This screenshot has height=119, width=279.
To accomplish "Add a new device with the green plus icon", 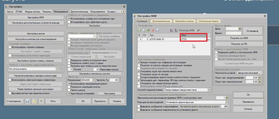I will pos(139,30).
